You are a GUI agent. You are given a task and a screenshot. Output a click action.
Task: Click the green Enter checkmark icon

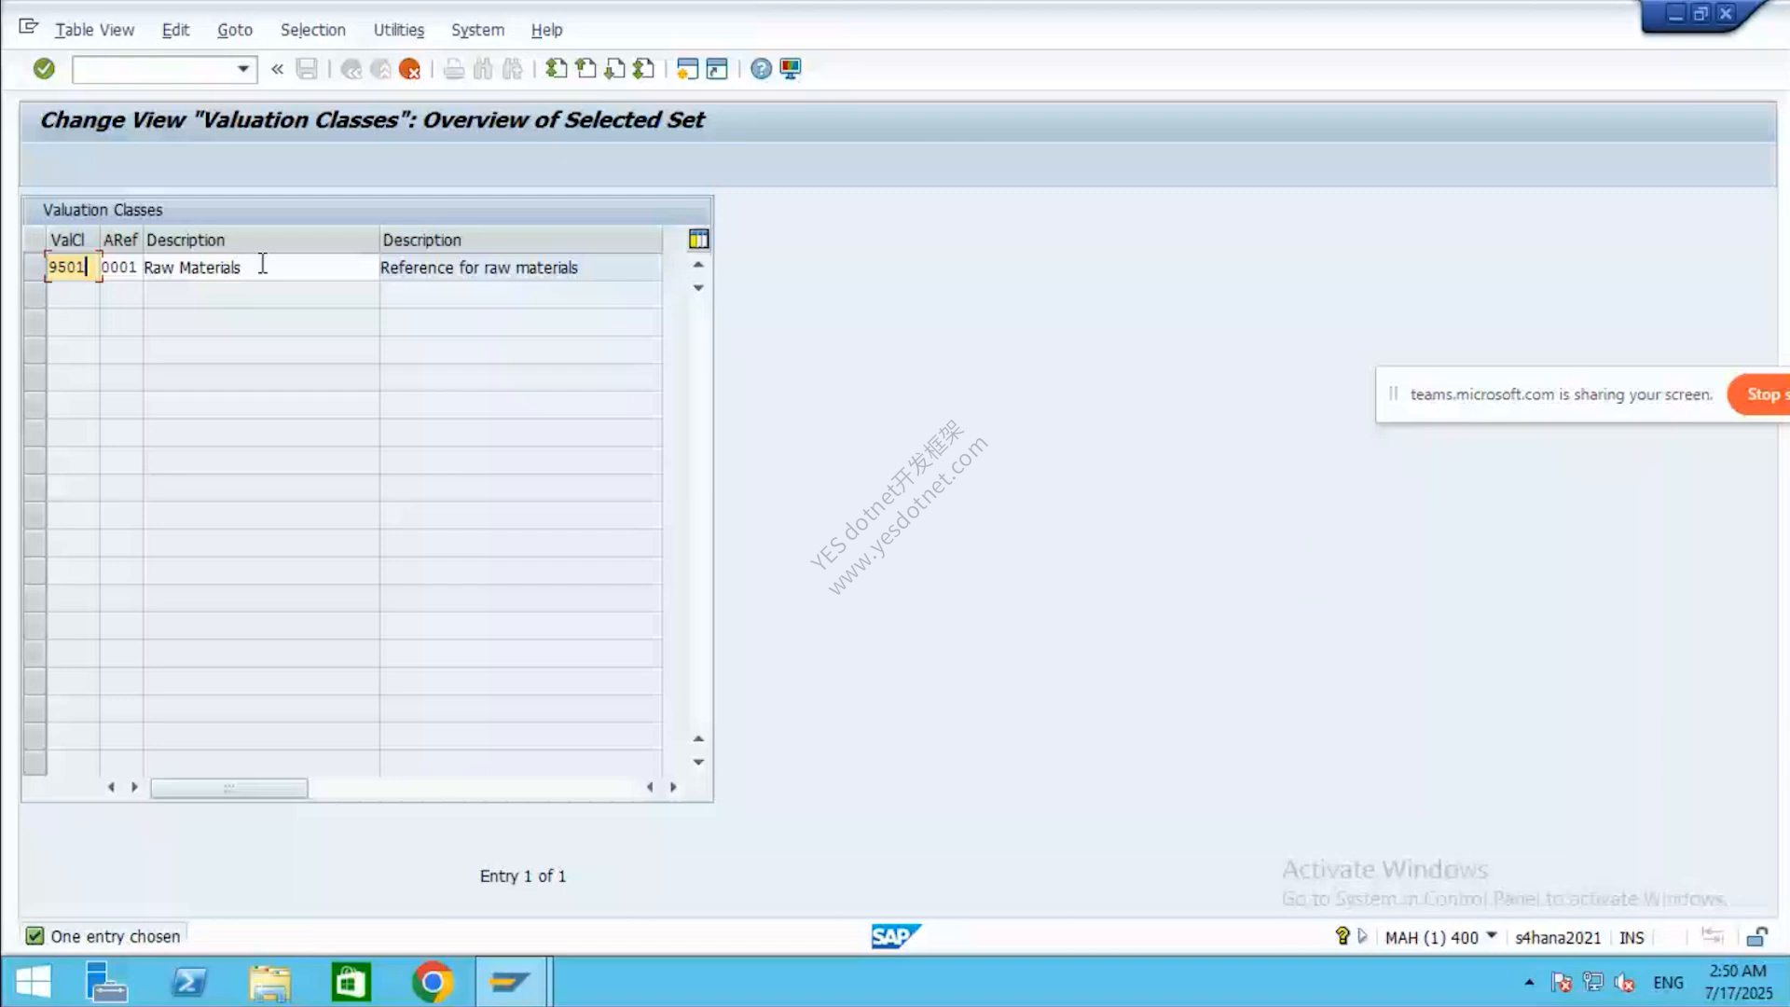pyautogui.click(x=44, y=68)
